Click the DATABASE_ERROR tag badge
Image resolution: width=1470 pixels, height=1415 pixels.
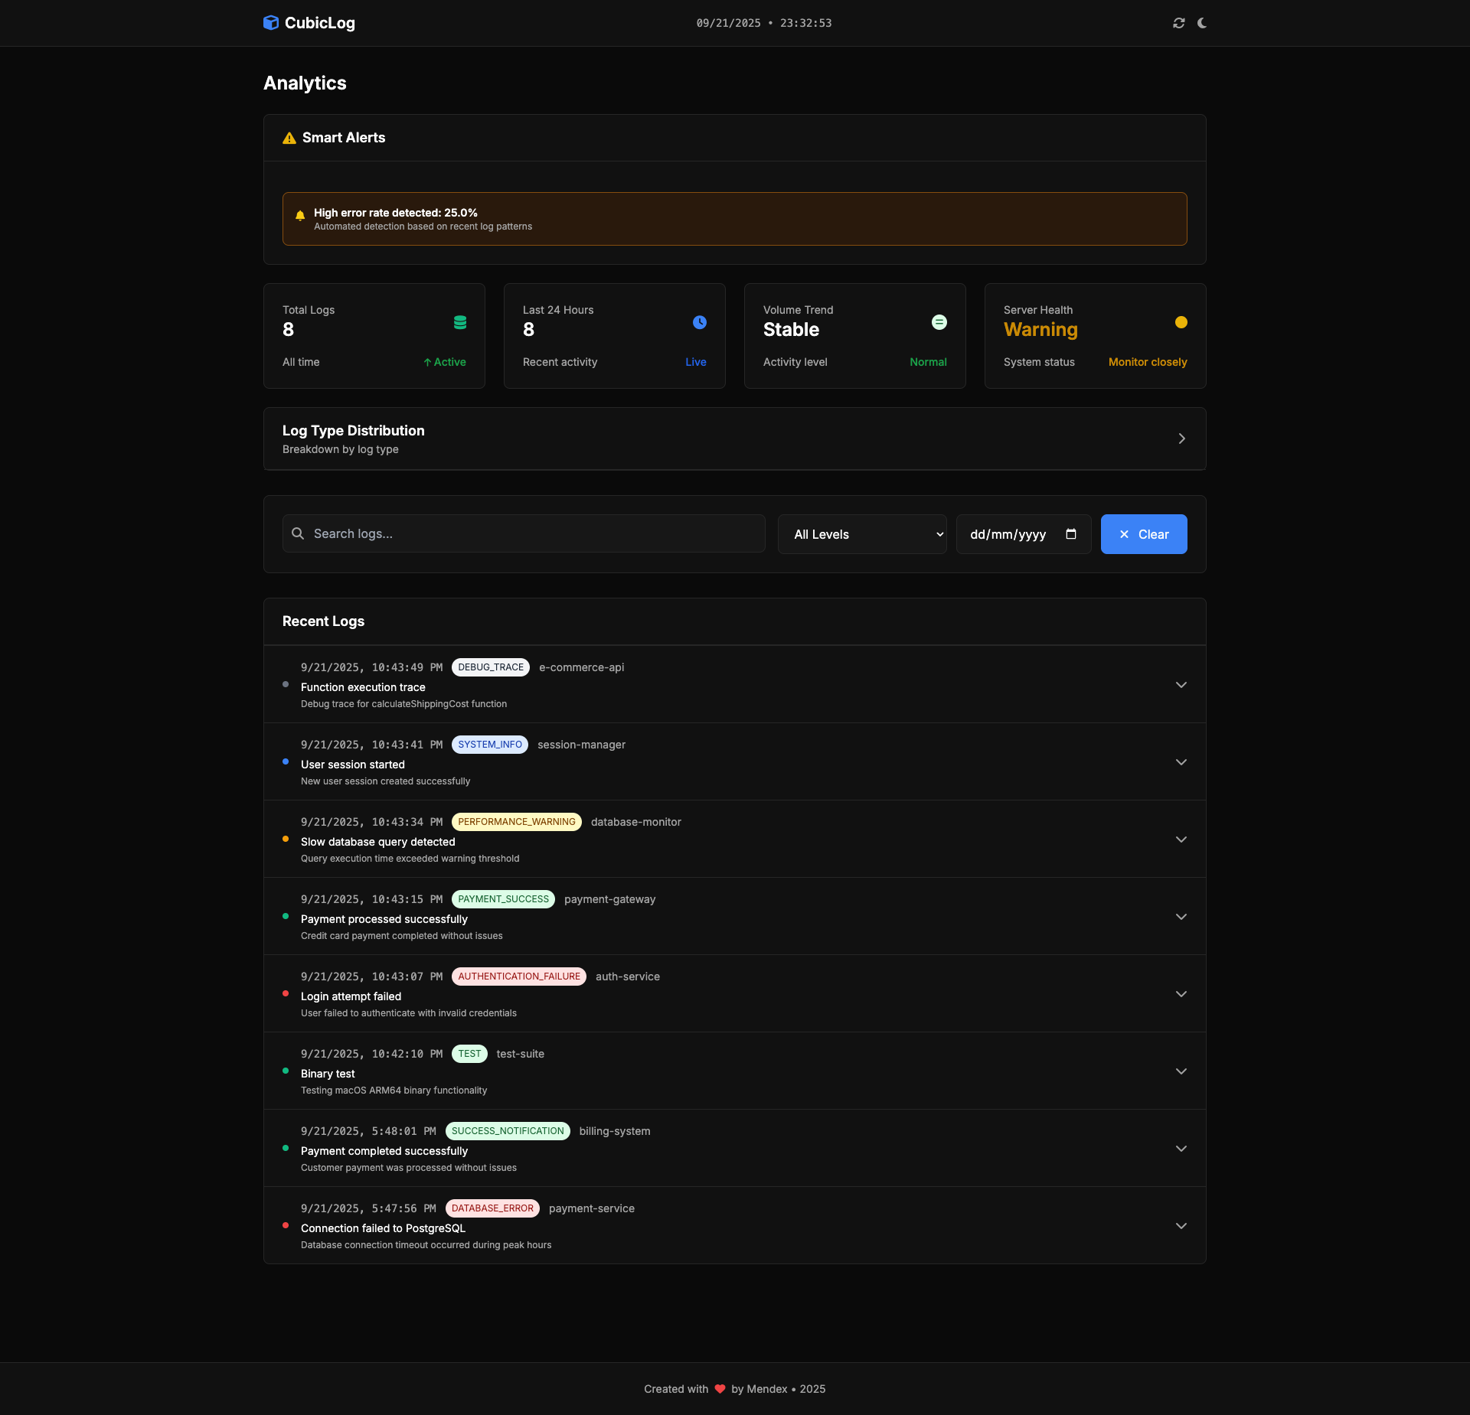pyautogui.click(x=492, y=1208)
